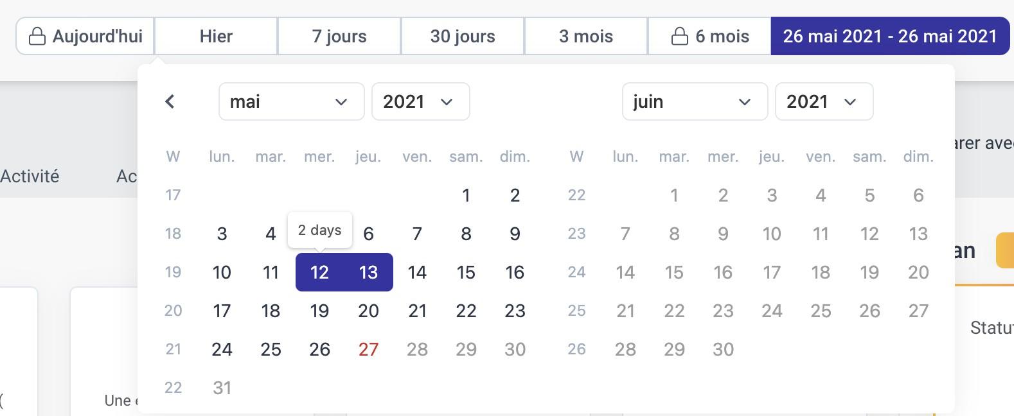Image resolution: width=1014 pixels, height=416 pixels.
Task: Choose the 3 mois range
Action: point(586,36)
